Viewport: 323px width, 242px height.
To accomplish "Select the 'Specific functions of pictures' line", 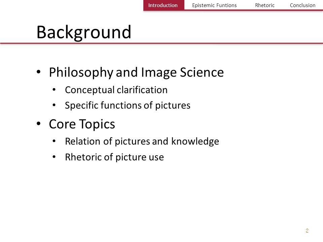I will [128, 105].
